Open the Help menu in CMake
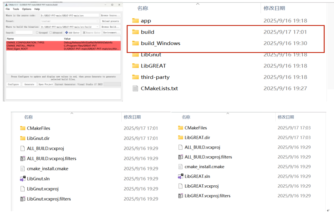The height and width of the screenshot is (213, 334). coord(37,9)
